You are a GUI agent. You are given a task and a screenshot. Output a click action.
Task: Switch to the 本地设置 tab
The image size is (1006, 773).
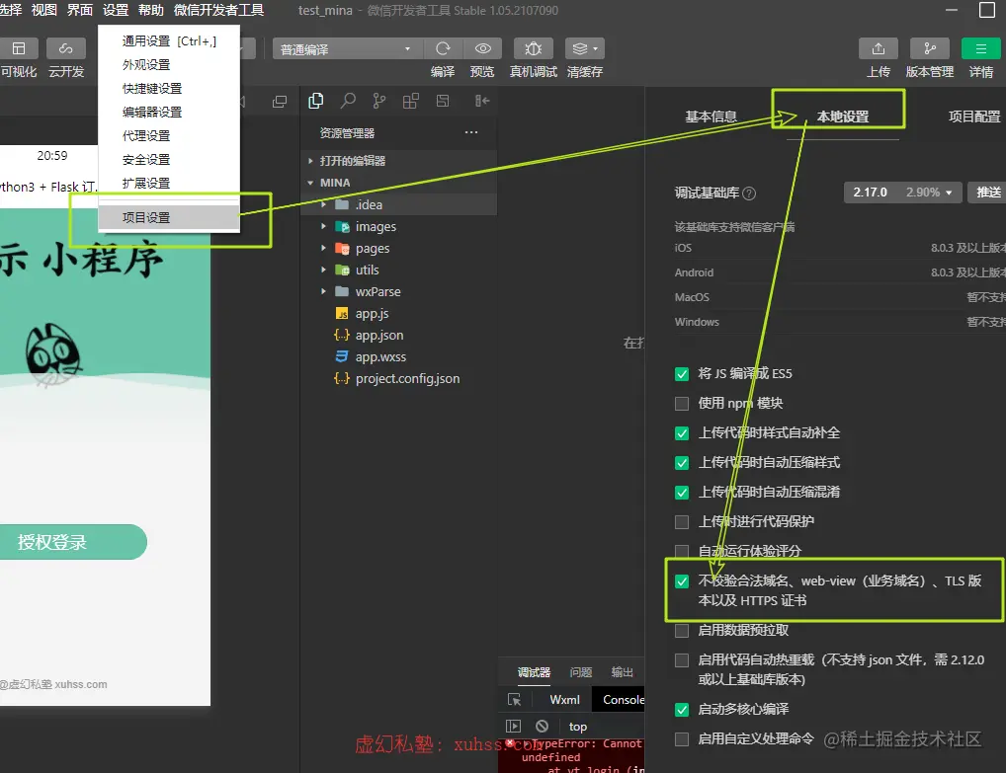pyautogui.click(x=842, y=116)
